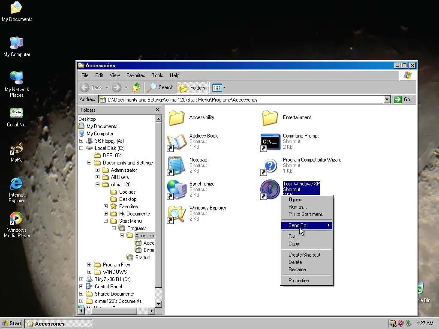The image size is (439, 329).
Task: Collapse the Local Disk (C:) node
Action: coord(81,148)
